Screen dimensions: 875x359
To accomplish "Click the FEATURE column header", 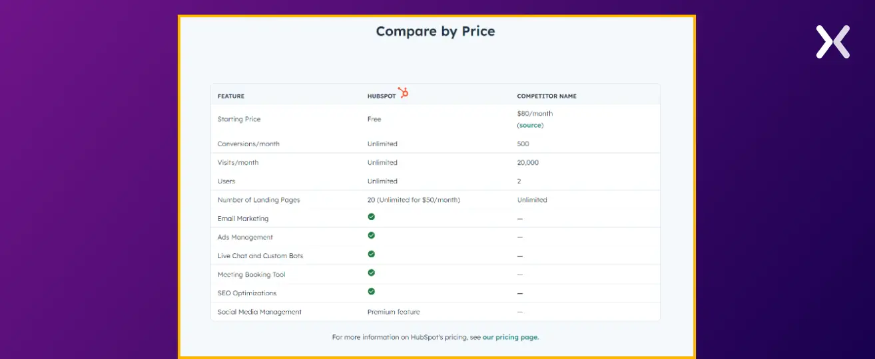I will (231, 96).
